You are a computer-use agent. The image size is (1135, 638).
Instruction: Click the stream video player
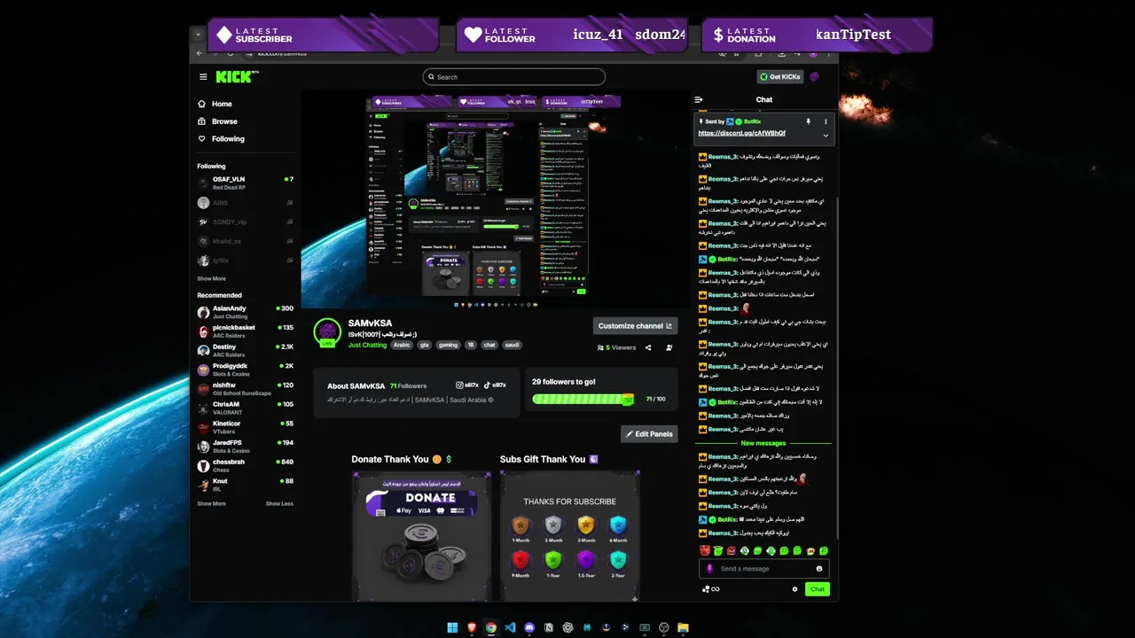[x=496, y=198]
